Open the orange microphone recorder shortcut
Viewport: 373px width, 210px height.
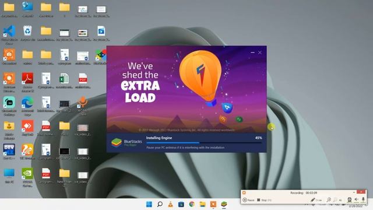(83, 103)
